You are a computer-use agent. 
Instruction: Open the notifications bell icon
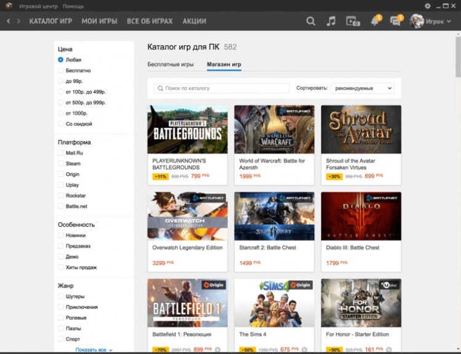[374, 21]
